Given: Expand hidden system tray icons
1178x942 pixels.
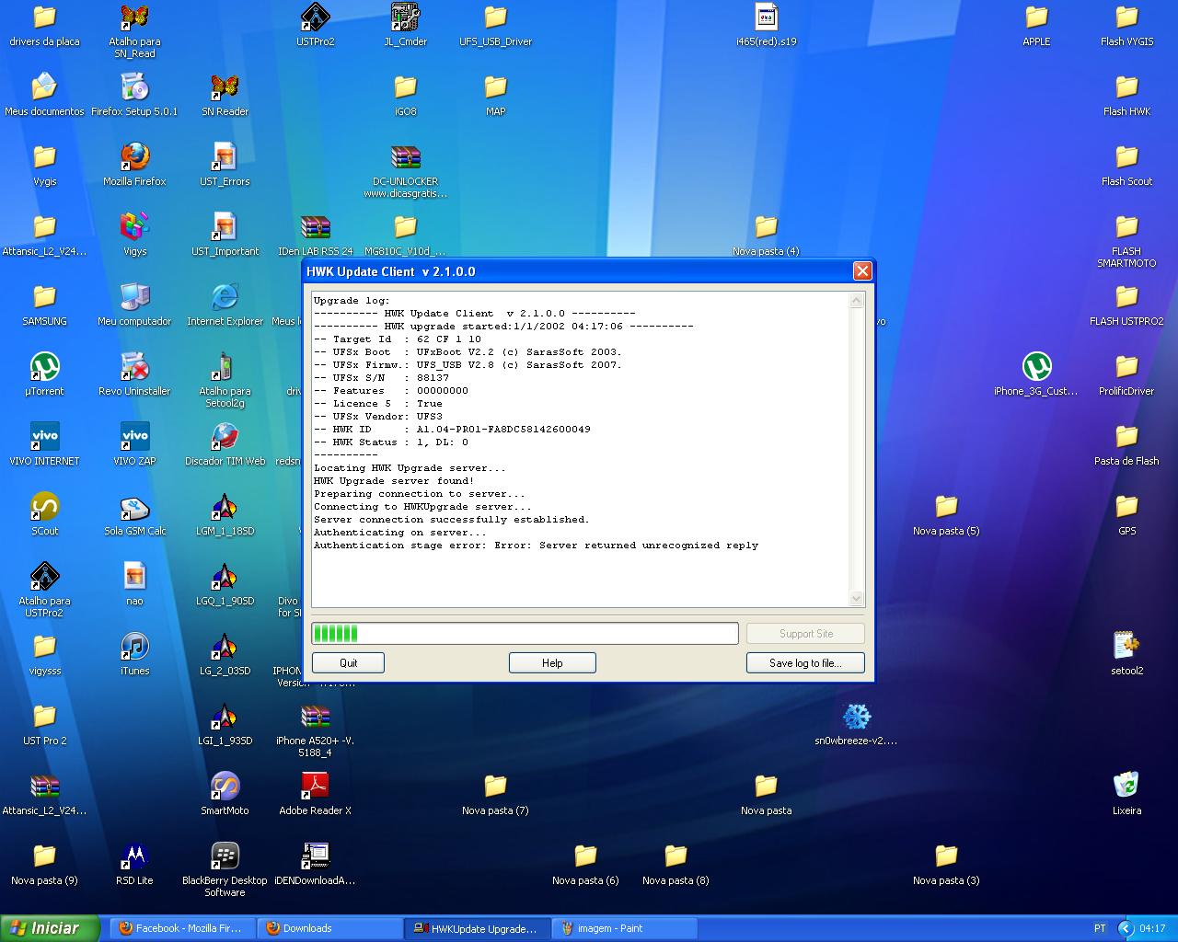Looking at the screenshot, I should point(1125,928).
